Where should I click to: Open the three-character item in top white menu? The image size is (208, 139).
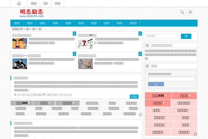[x=46, y=3]
